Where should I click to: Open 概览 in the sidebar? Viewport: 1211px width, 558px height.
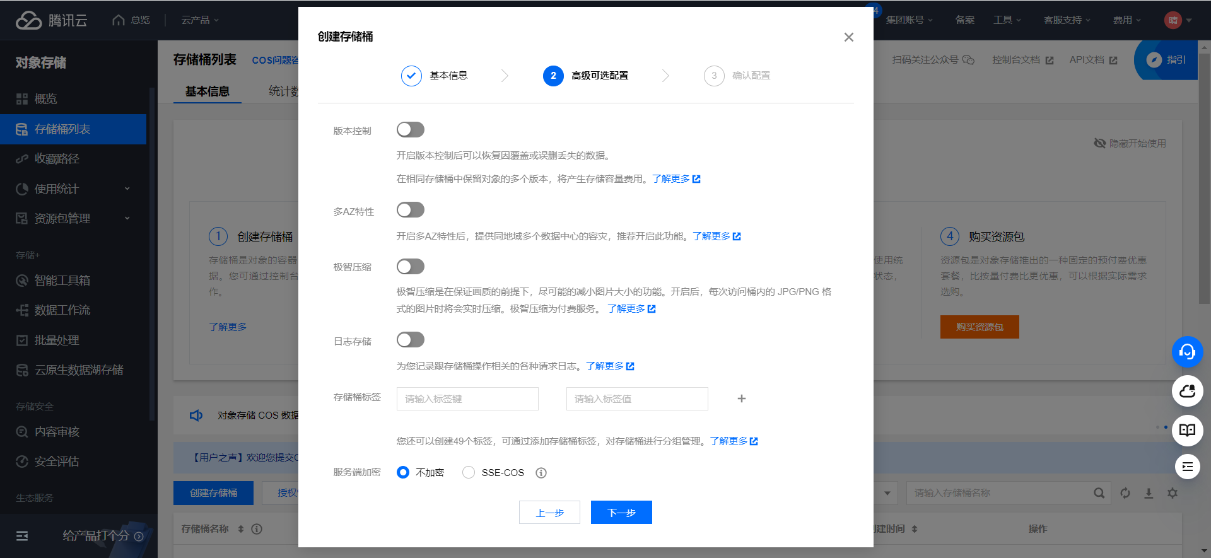tap(45, 99)
